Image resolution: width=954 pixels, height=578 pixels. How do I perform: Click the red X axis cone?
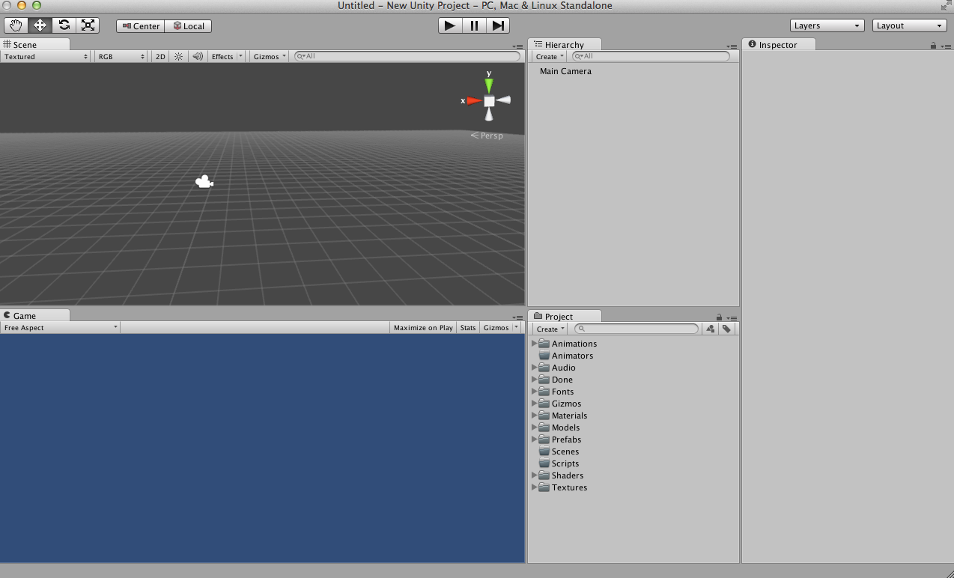click(475, 100)
